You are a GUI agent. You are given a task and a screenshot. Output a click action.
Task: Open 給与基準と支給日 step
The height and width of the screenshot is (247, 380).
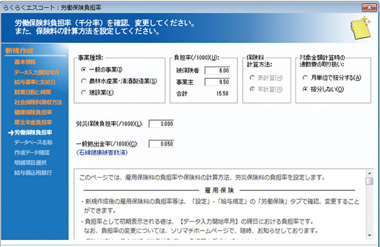point(35,82)
